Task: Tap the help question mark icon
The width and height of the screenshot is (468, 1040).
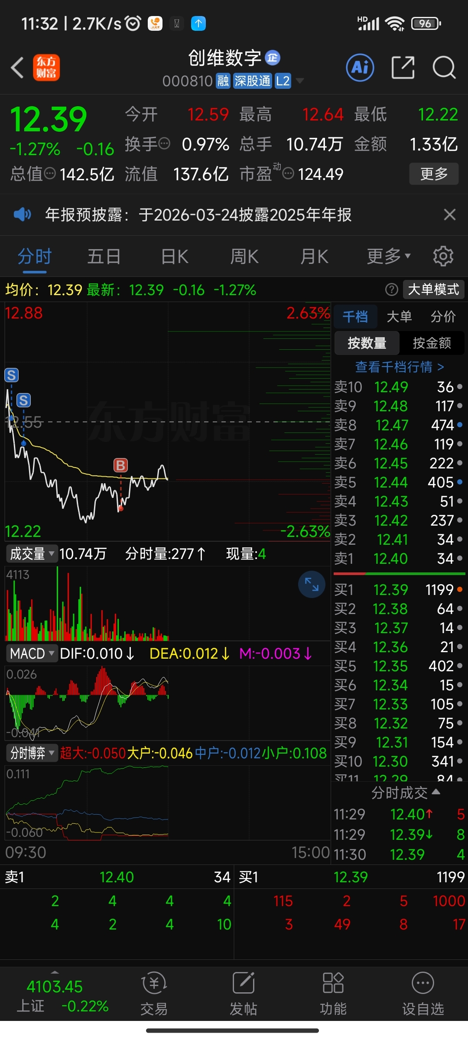Action: 391,289
